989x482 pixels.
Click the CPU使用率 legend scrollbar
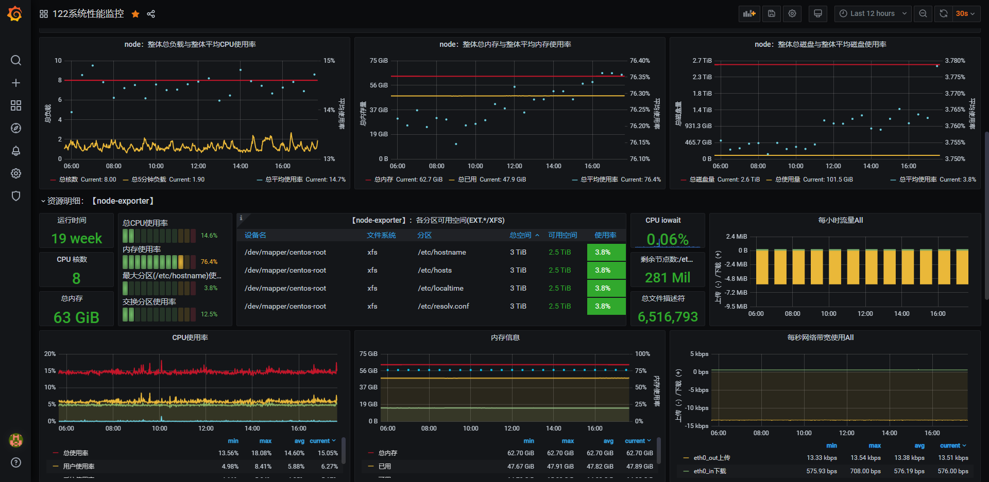(x=344, y=451)
